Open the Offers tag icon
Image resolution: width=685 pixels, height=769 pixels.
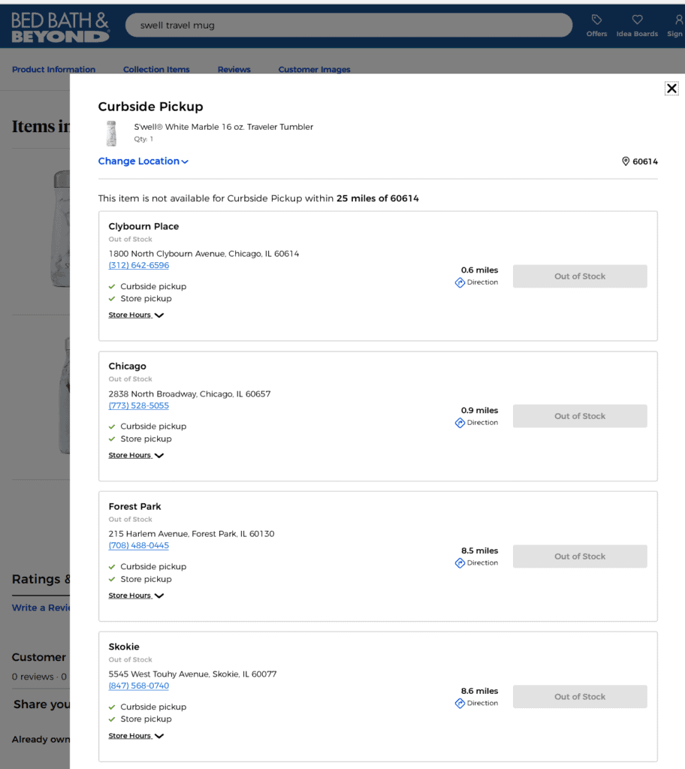596,20
